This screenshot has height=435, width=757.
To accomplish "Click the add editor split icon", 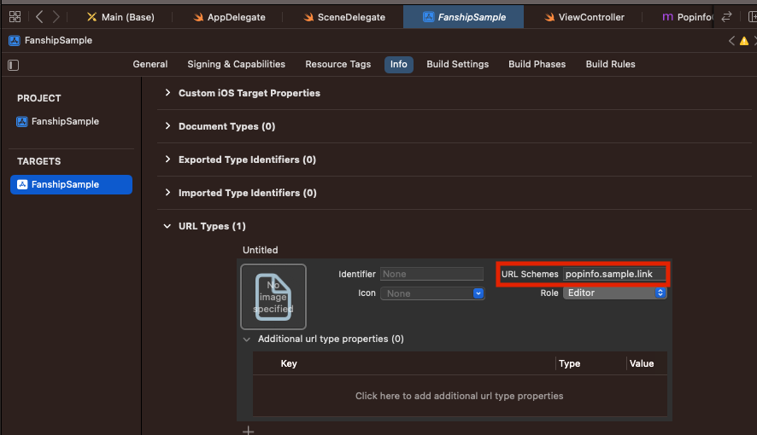I will (x=752, y=17).
